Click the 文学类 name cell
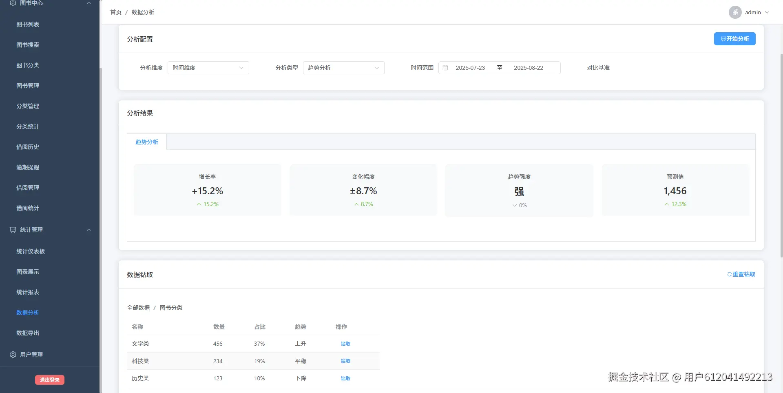Screen dimensions: 783x393 140,344
